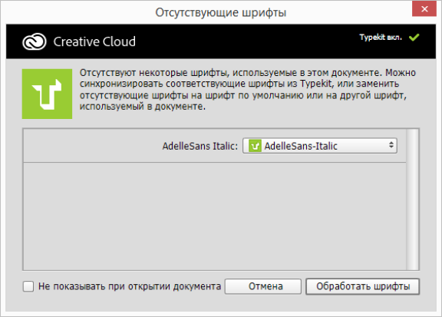This screenshot has height=317, width=442.
Task: Click the empty area of the font list
Action: (x=215, y=216)
